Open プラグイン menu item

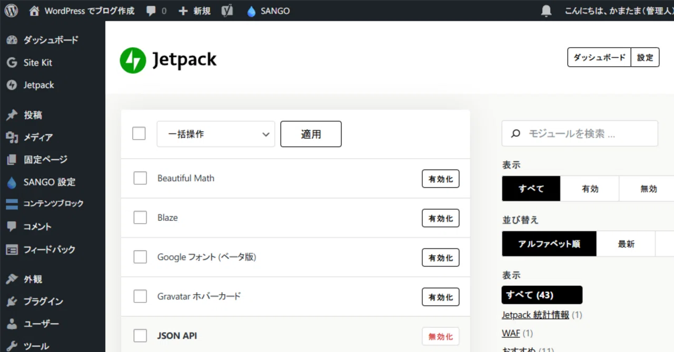coord(43,302)
